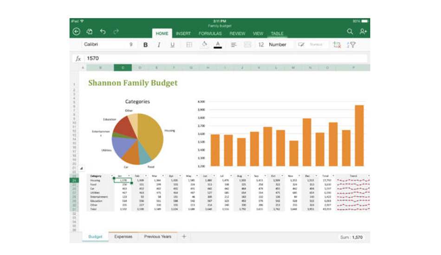
Task: Select the selected Jan Housing cell
Action: coord(123,180)
